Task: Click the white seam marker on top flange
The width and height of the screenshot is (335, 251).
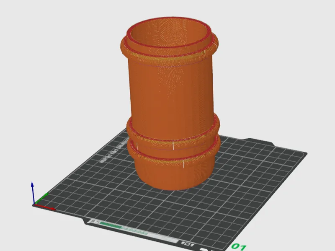Action: point(216,46)
